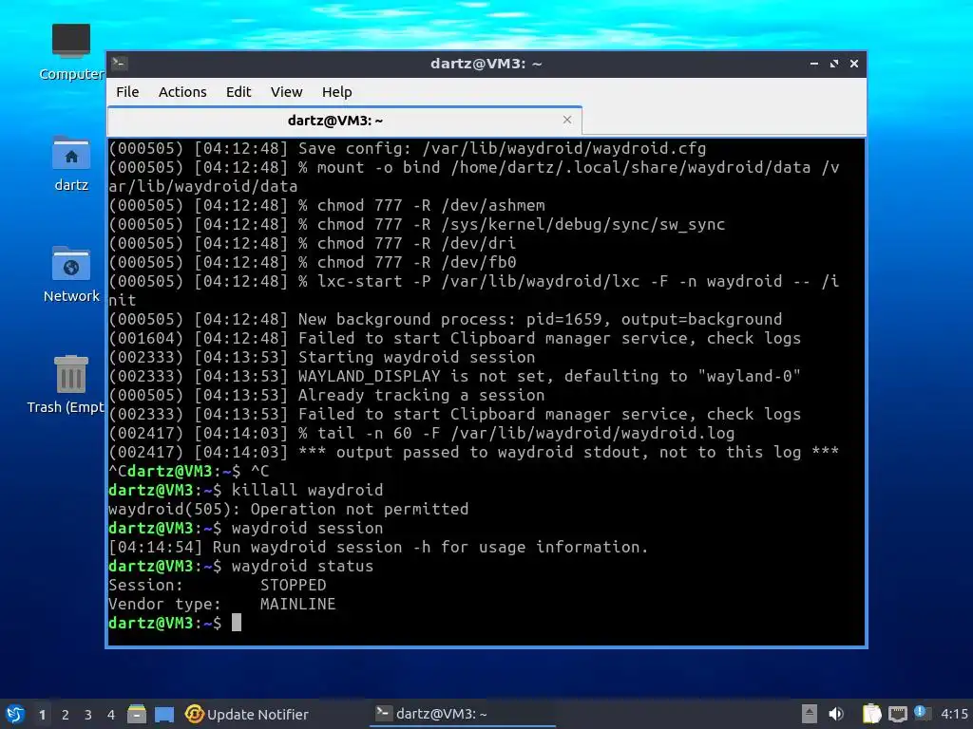Click the 4:15 clock in the panel
973x729 pixels.
tap(954, 714)
